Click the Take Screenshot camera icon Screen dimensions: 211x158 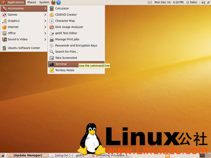click(52, 58)
